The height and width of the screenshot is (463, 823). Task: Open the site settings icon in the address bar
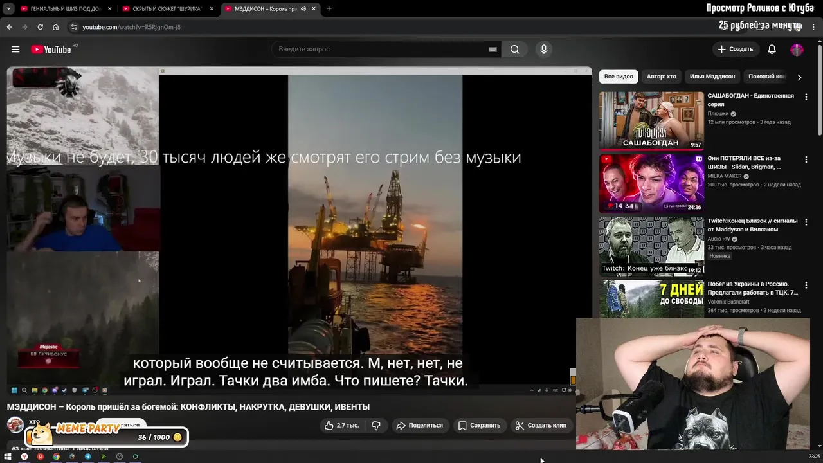74,27
